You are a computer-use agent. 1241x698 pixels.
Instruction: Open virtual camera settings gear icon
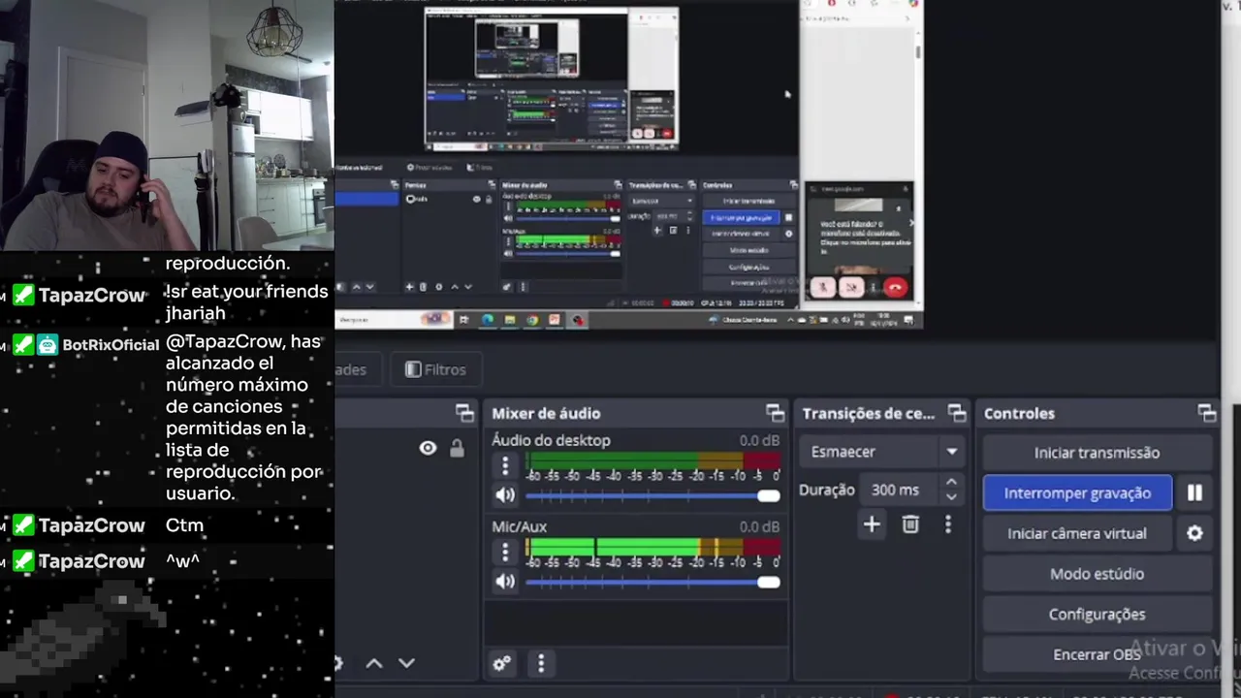(x=1194, y=533)
